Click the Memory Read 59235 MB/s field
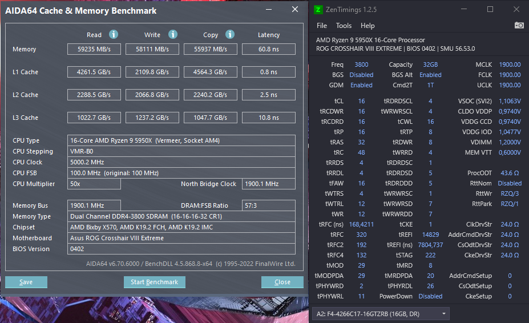The height and width of the screenshot is (323, 529). [94, 49]
